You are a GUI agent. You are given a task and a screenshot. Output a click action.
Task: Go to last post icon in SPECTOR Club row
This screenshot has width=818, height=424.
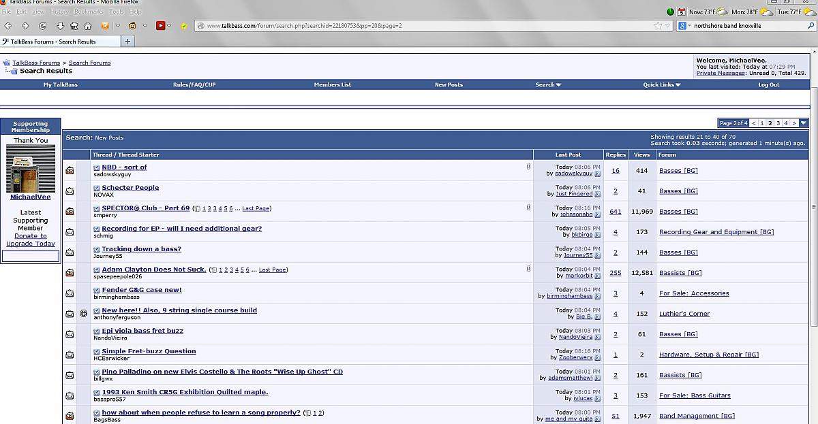click(598, 214)
